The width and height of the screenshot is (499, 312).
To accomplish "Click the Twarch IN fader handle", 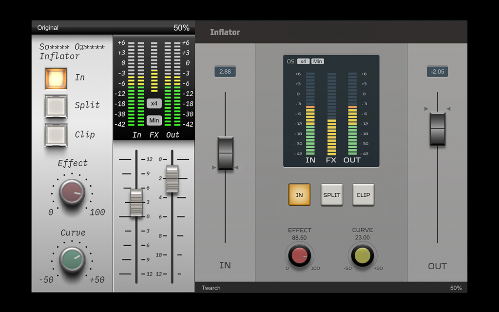I will (226, 153).
